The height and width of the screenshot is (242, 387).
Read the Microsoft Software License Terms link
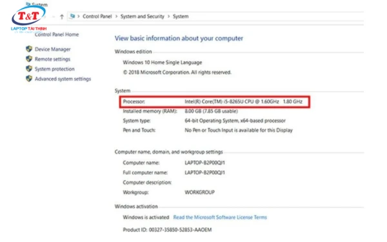click(x=220, y=217)
